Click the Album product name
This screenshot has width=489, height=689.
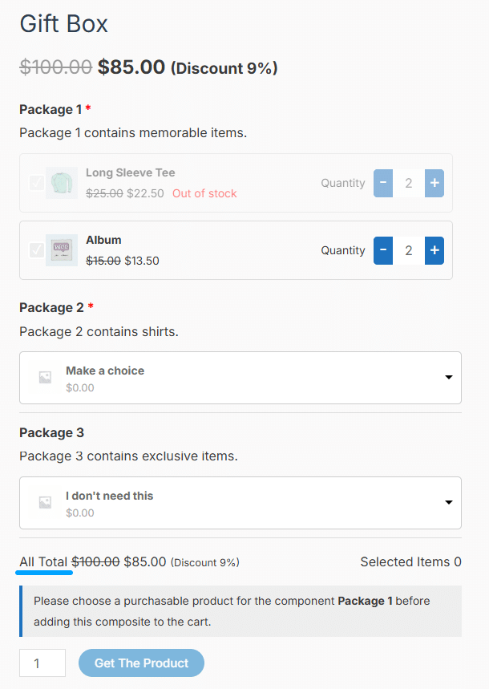103,240
